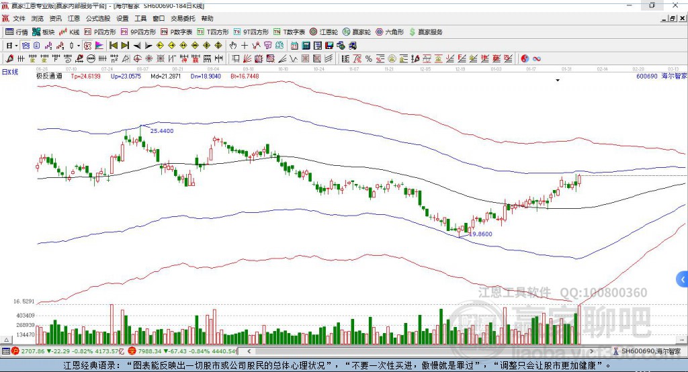
Task: Click the save floppy disk icon
Action: [329, 46]
